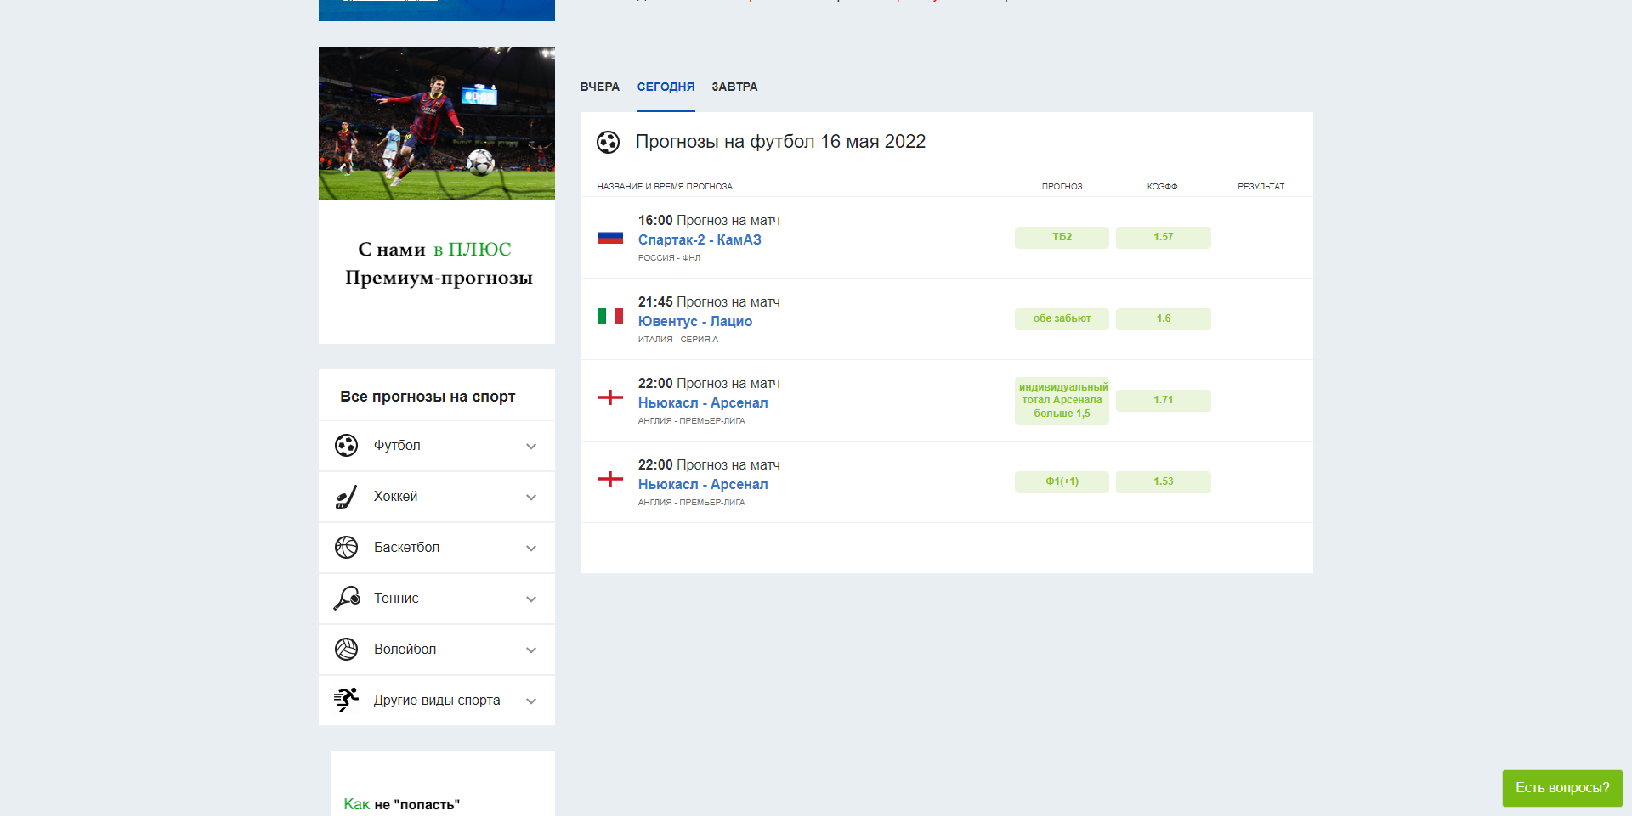Expand the Футбол category chevron
The height and width of the screenshot is (816, 1632).
tap(531, 447)
